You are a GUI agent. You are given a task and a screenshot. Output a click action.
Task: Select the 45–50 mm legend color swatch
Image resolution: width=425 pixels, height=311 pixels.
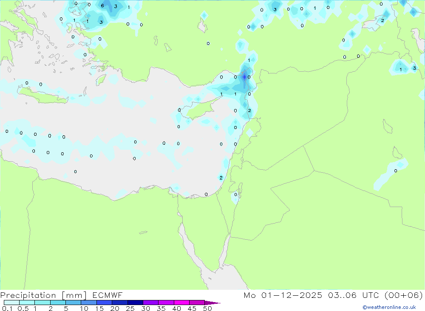pos(197,303)
